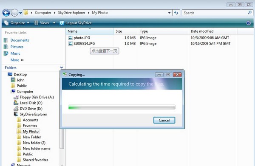
Task: Cancel the Copying operation
Action: [x=164, y=120]
